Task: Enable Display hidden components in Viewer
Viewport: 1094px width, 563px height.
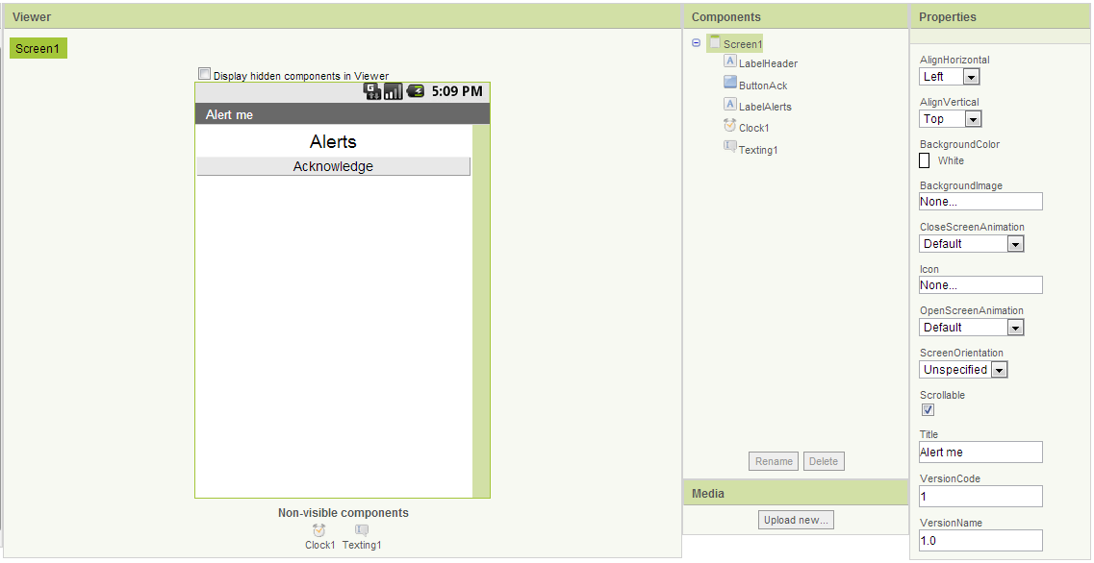Action: pyautogui.click(x=204, y=73)
